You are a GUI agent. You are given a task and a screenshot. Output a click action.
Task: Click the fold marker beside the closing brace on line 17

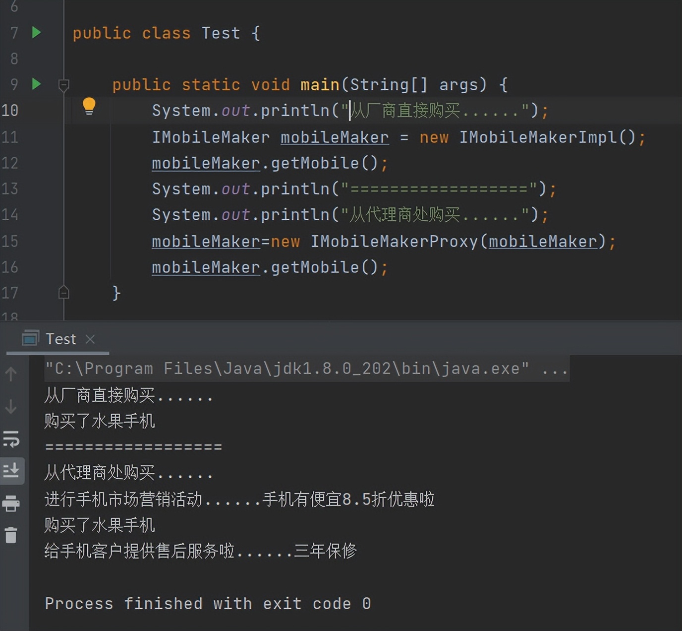tap(64, 293)
